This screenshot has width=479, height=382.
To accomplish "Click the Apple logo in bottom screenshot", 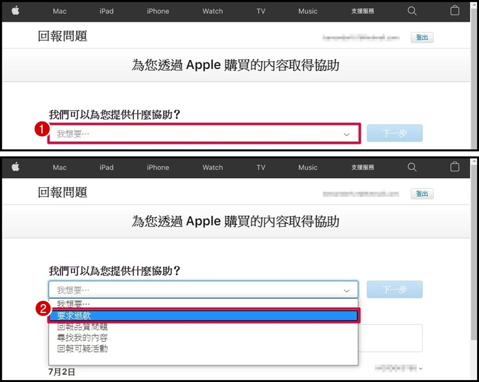I will click(x=15, y=167).
